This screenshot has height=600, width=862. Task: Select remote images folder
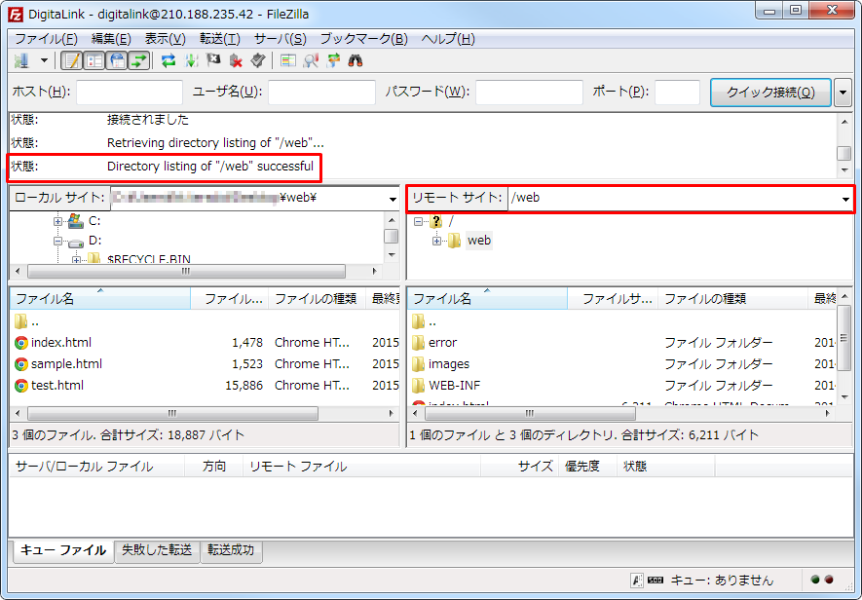pyautogui.click(x=449, y=364)
